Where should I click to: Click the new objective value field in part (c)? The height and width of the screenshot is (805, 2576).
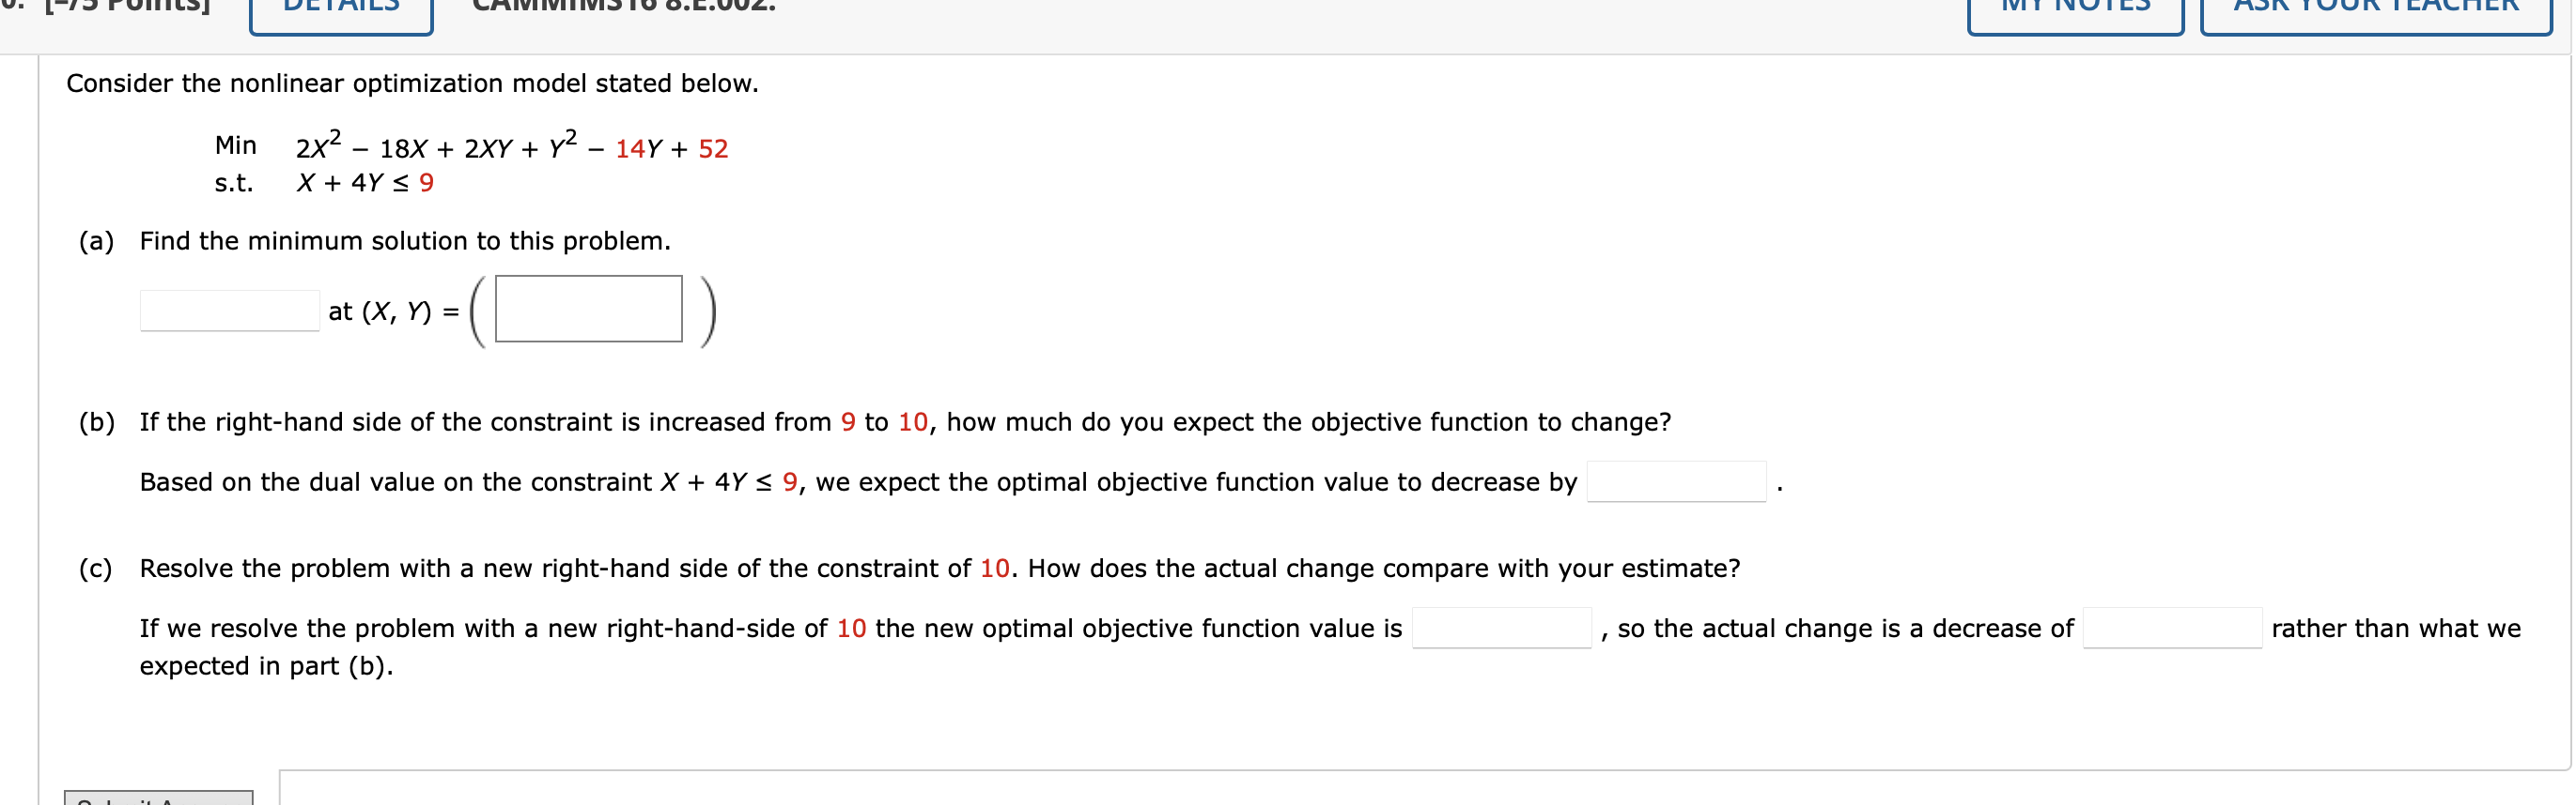1502,629
